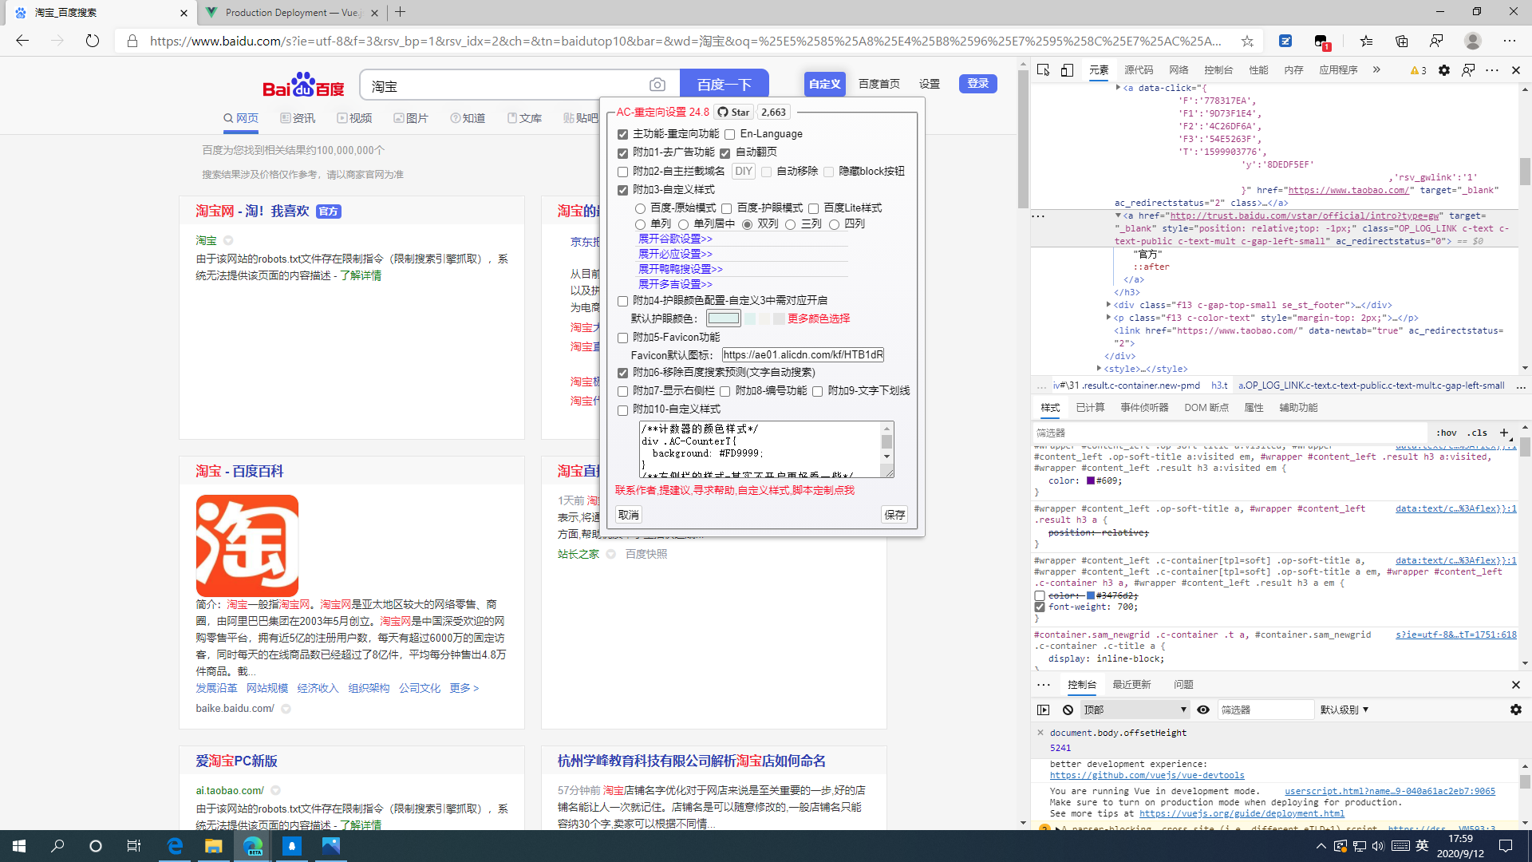This screenshot has height=862, width=1532.
Task: Toggle the font-weight: 700 style checkbox
Action: [1039, 607]
